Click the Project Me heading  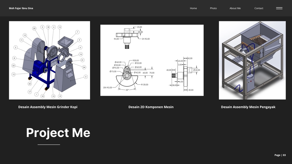pyautogui.click(x=58, y=133)
